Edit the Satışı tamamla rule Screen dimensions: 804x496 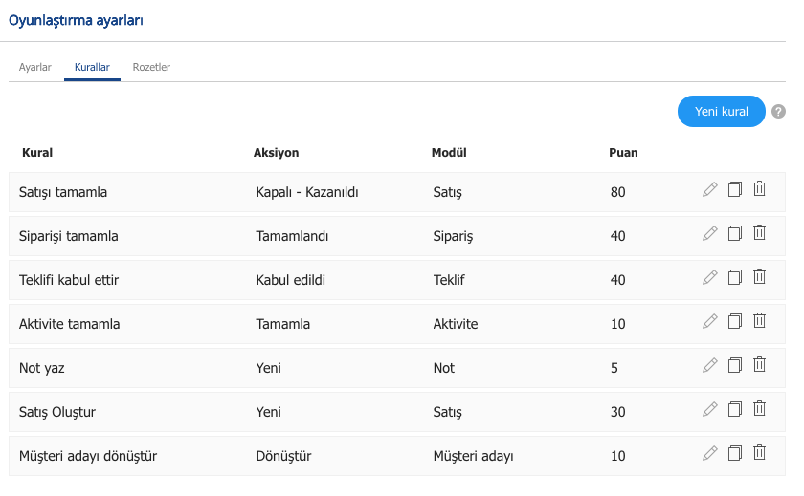click(x=709, y=189)
